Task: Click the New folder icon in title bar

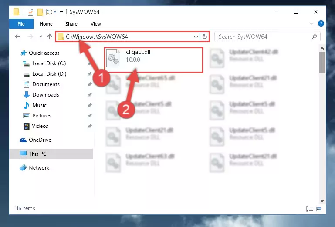Action: pos(40,12)
